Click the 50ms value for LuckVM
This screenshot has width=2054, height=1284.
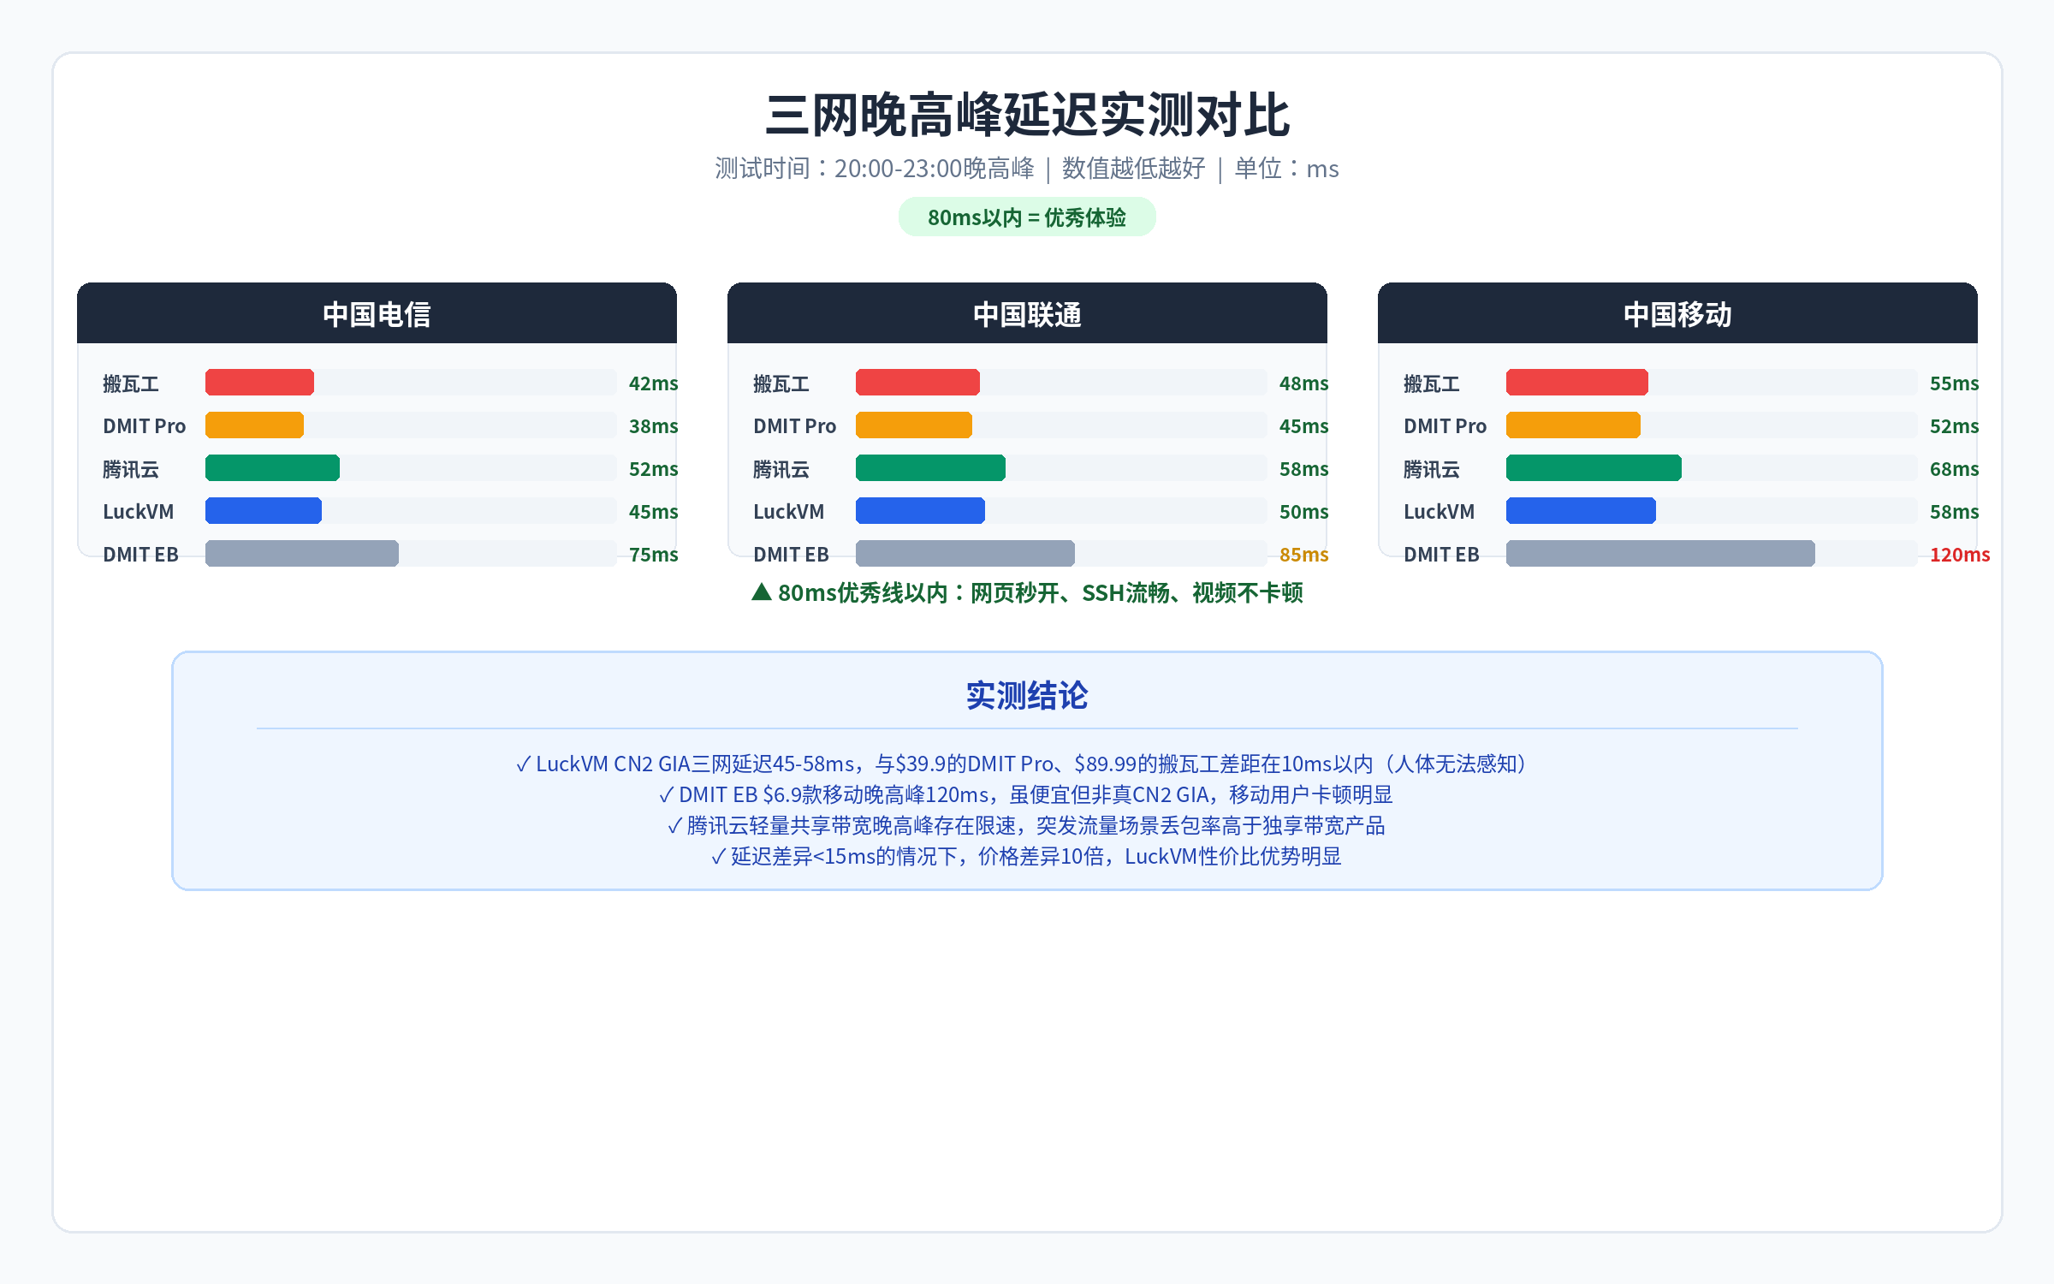click(1303, 512)
